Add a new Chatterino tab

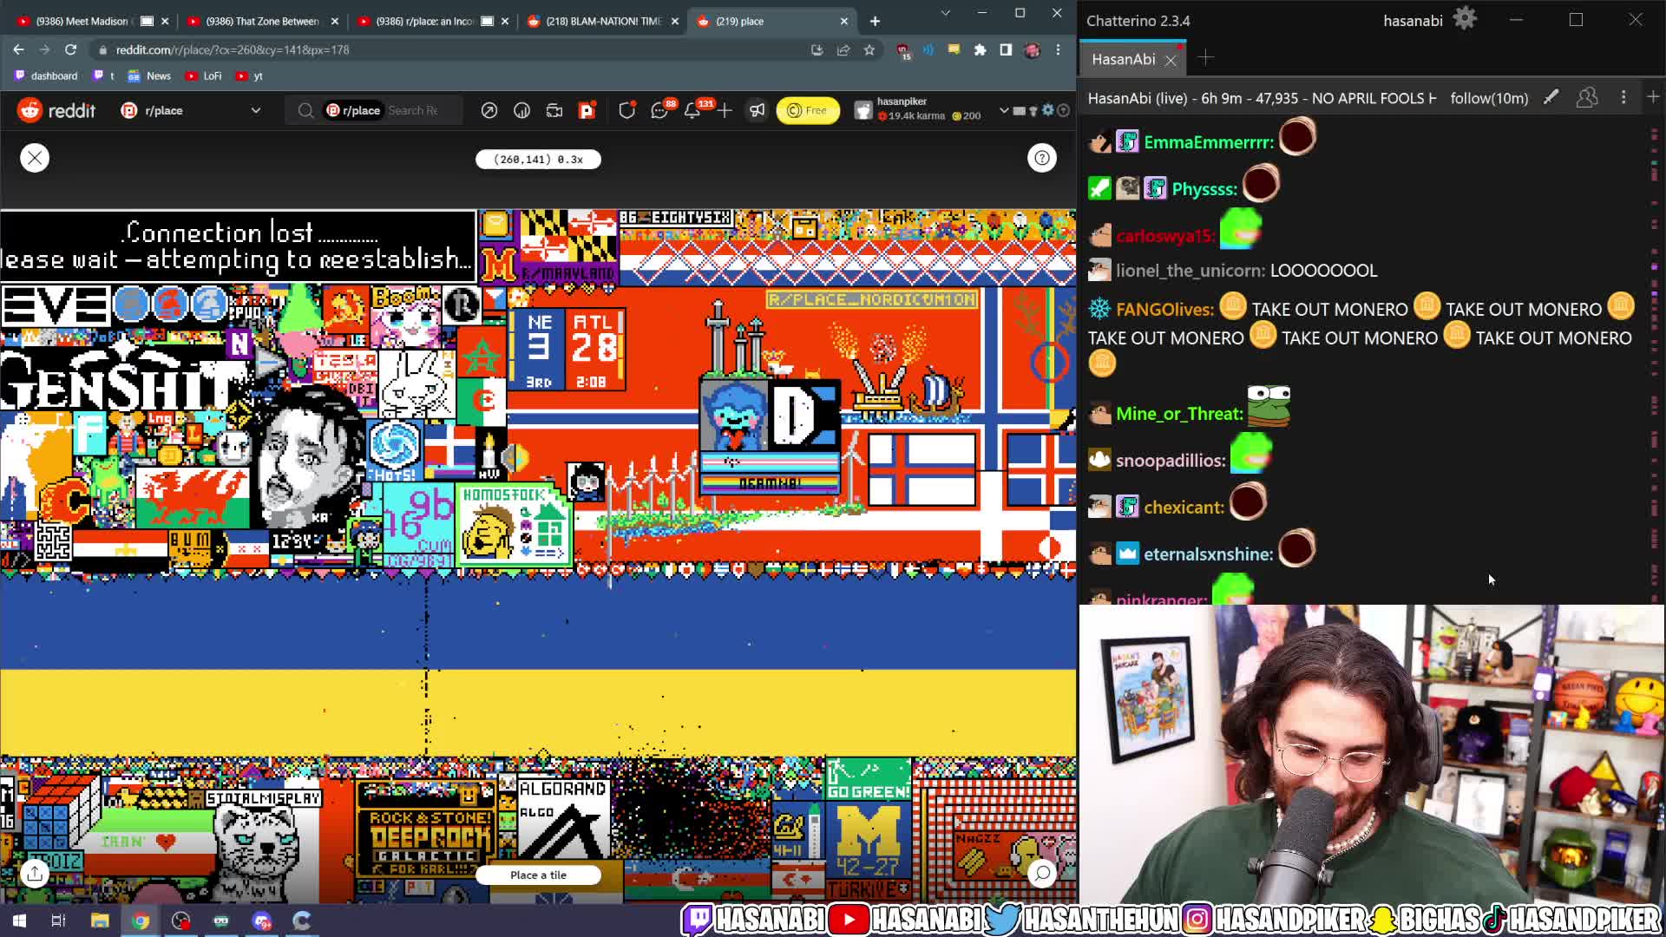[x=1205, y=58]
